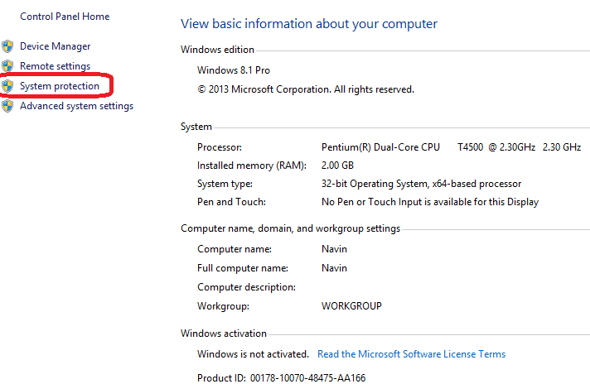This screenshot has width=590, height=384.
Task: Click the Workgroup label
Action: pos(223,306)
